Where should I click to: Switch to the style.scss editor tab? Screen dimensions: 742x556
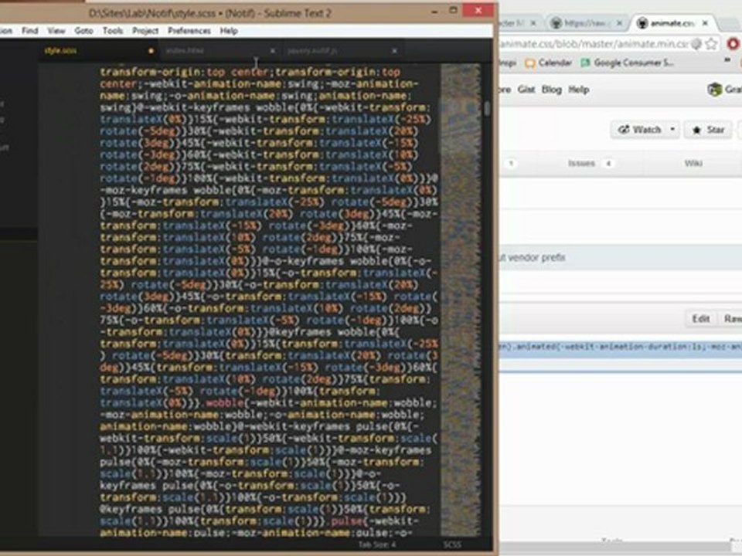(x=100, y=51)
